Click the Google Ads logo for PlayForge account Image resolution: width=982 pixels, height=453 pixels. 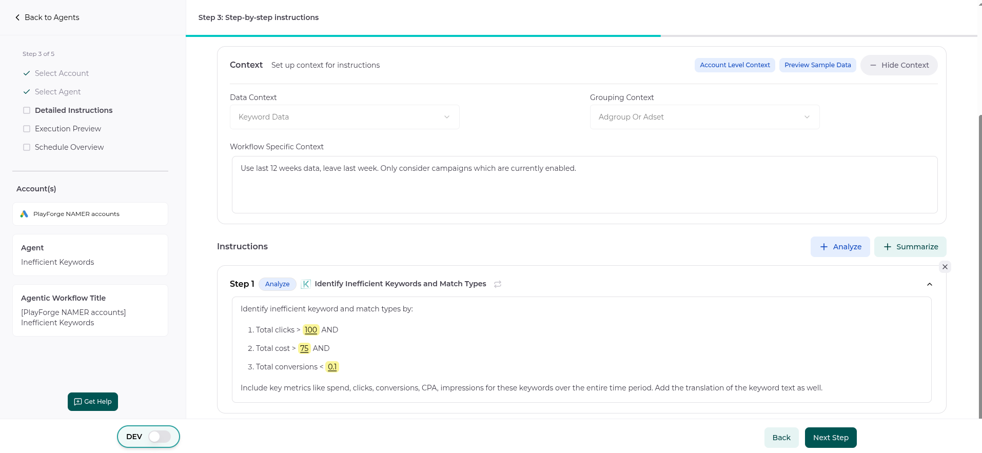24,214
